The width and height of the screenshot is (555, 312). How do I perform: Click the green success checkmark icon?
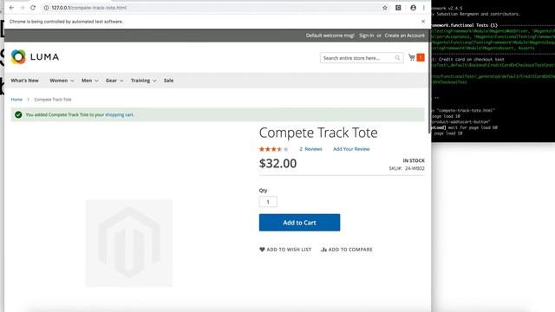(x=18, y=114)
